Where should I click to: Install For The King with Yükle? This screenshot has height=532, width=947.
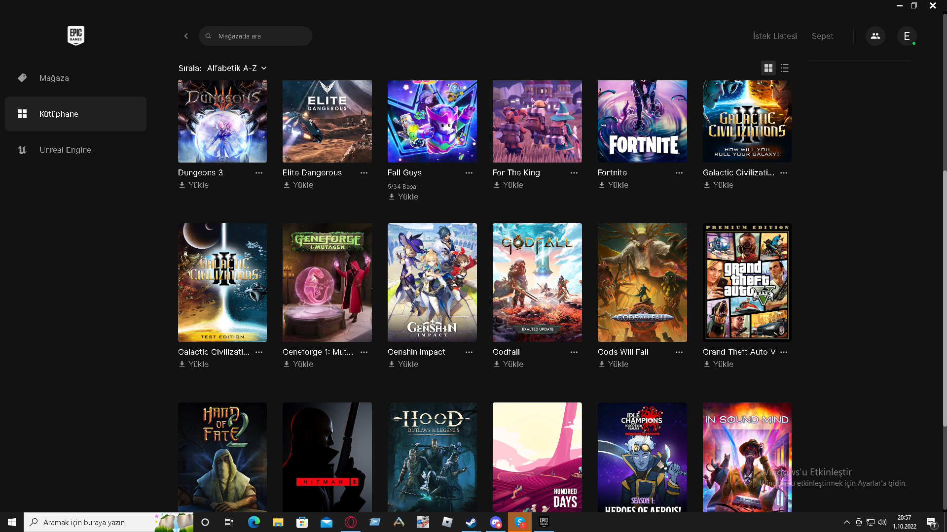pyautogui.click(x=508, y=185)
